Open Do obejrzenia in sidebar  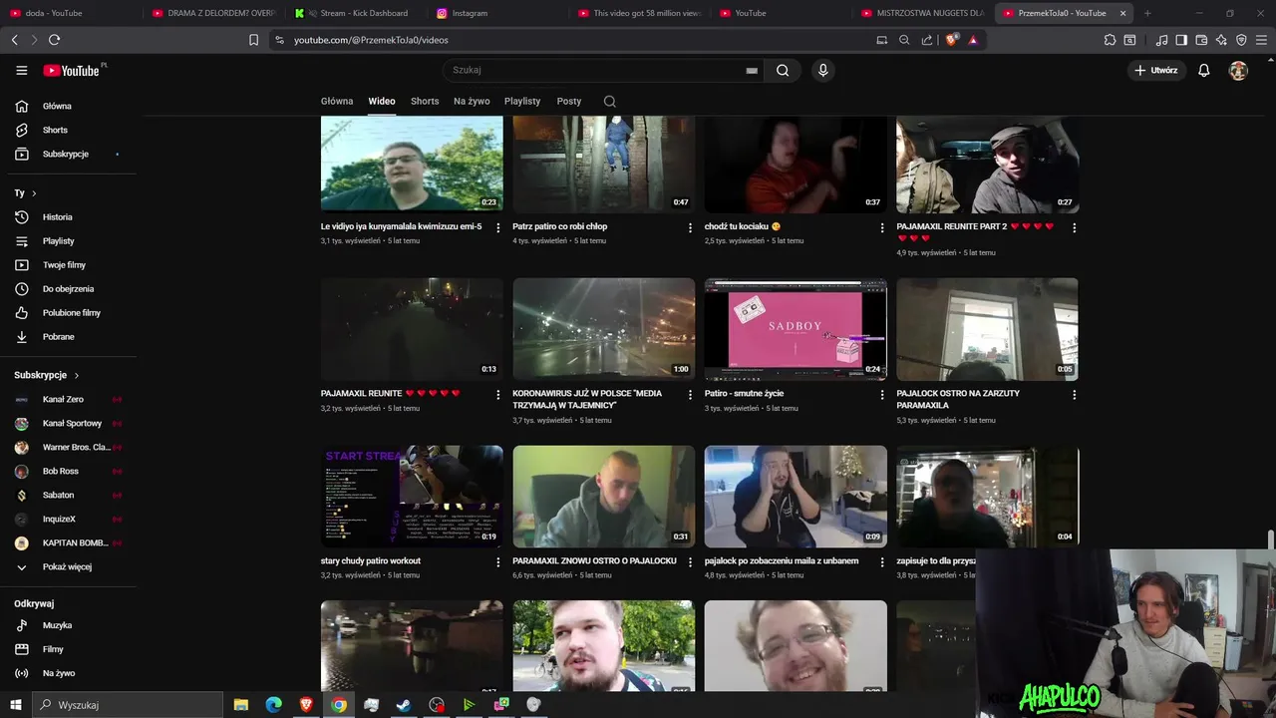(68, 288)
